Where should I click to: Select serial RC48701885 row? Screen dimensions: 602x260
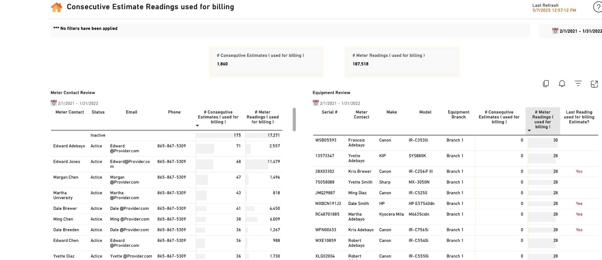(455, 216)
